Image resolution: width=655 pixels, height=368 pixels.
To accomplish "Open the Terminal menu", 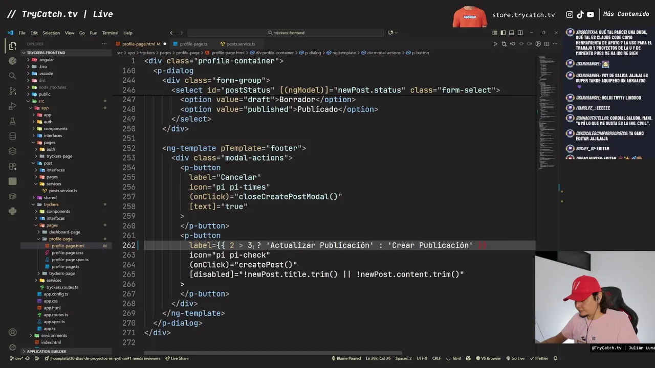I will coord(110,33).
